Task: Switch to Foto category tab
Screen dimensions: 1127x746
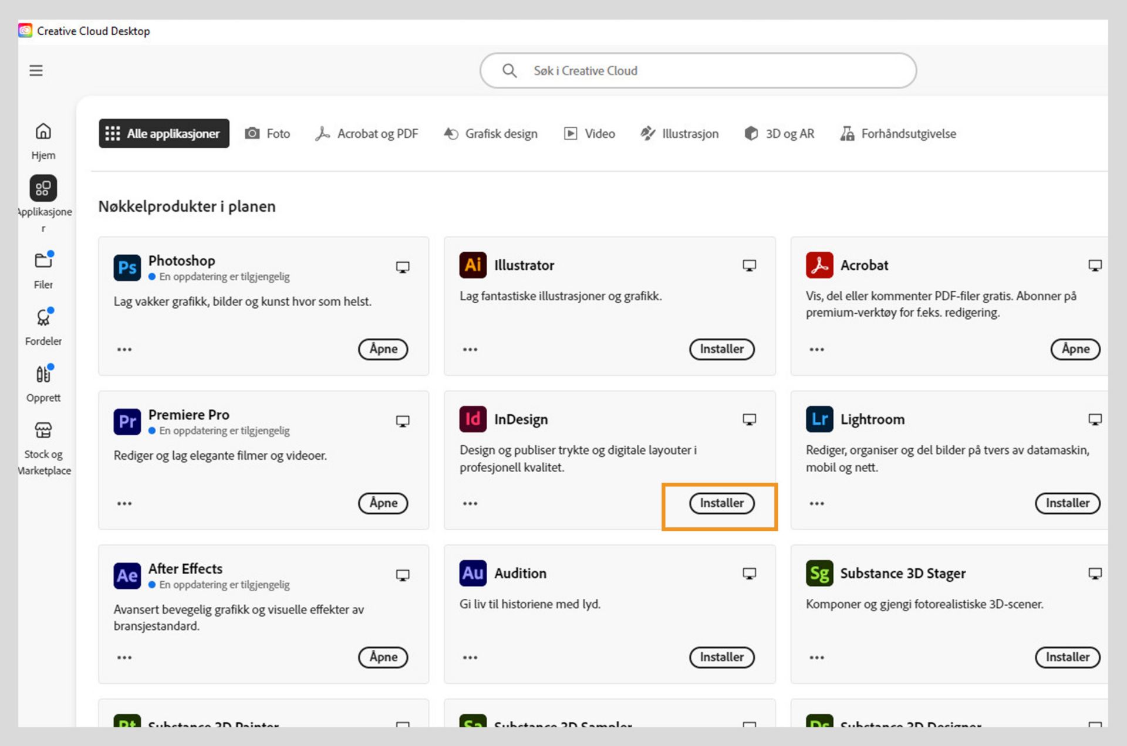Action: click(x=268, y=134)
